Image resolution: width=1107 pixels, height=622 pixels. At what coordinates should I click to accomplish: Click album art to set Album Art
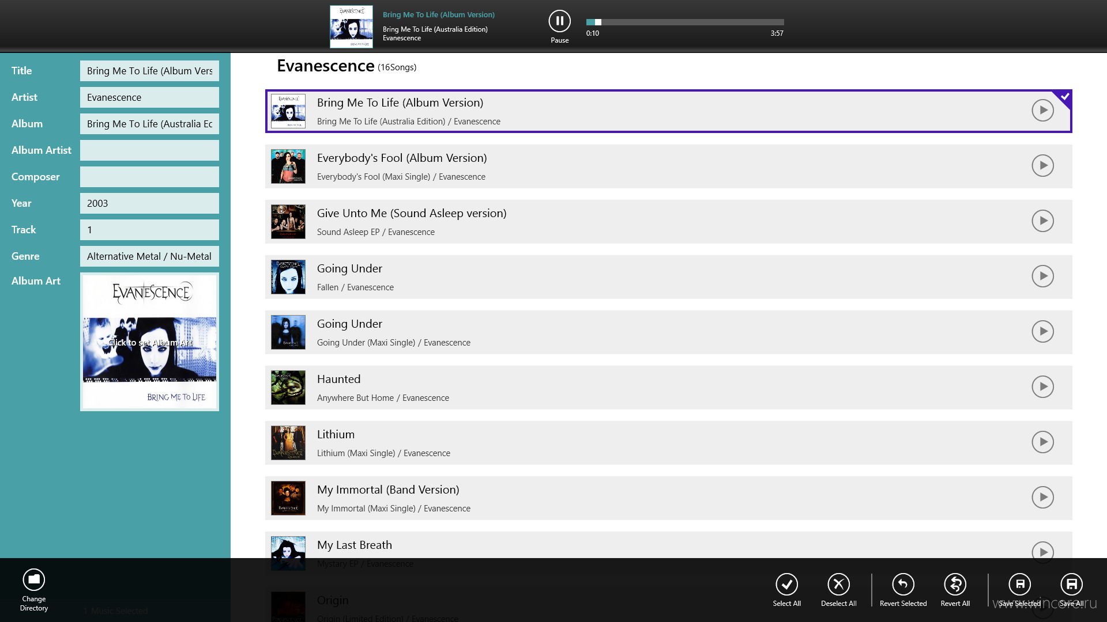coord(149,342)
